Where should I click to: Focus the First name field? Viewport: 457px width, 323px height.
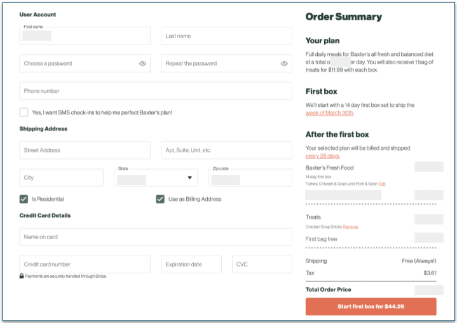point(85,36)
